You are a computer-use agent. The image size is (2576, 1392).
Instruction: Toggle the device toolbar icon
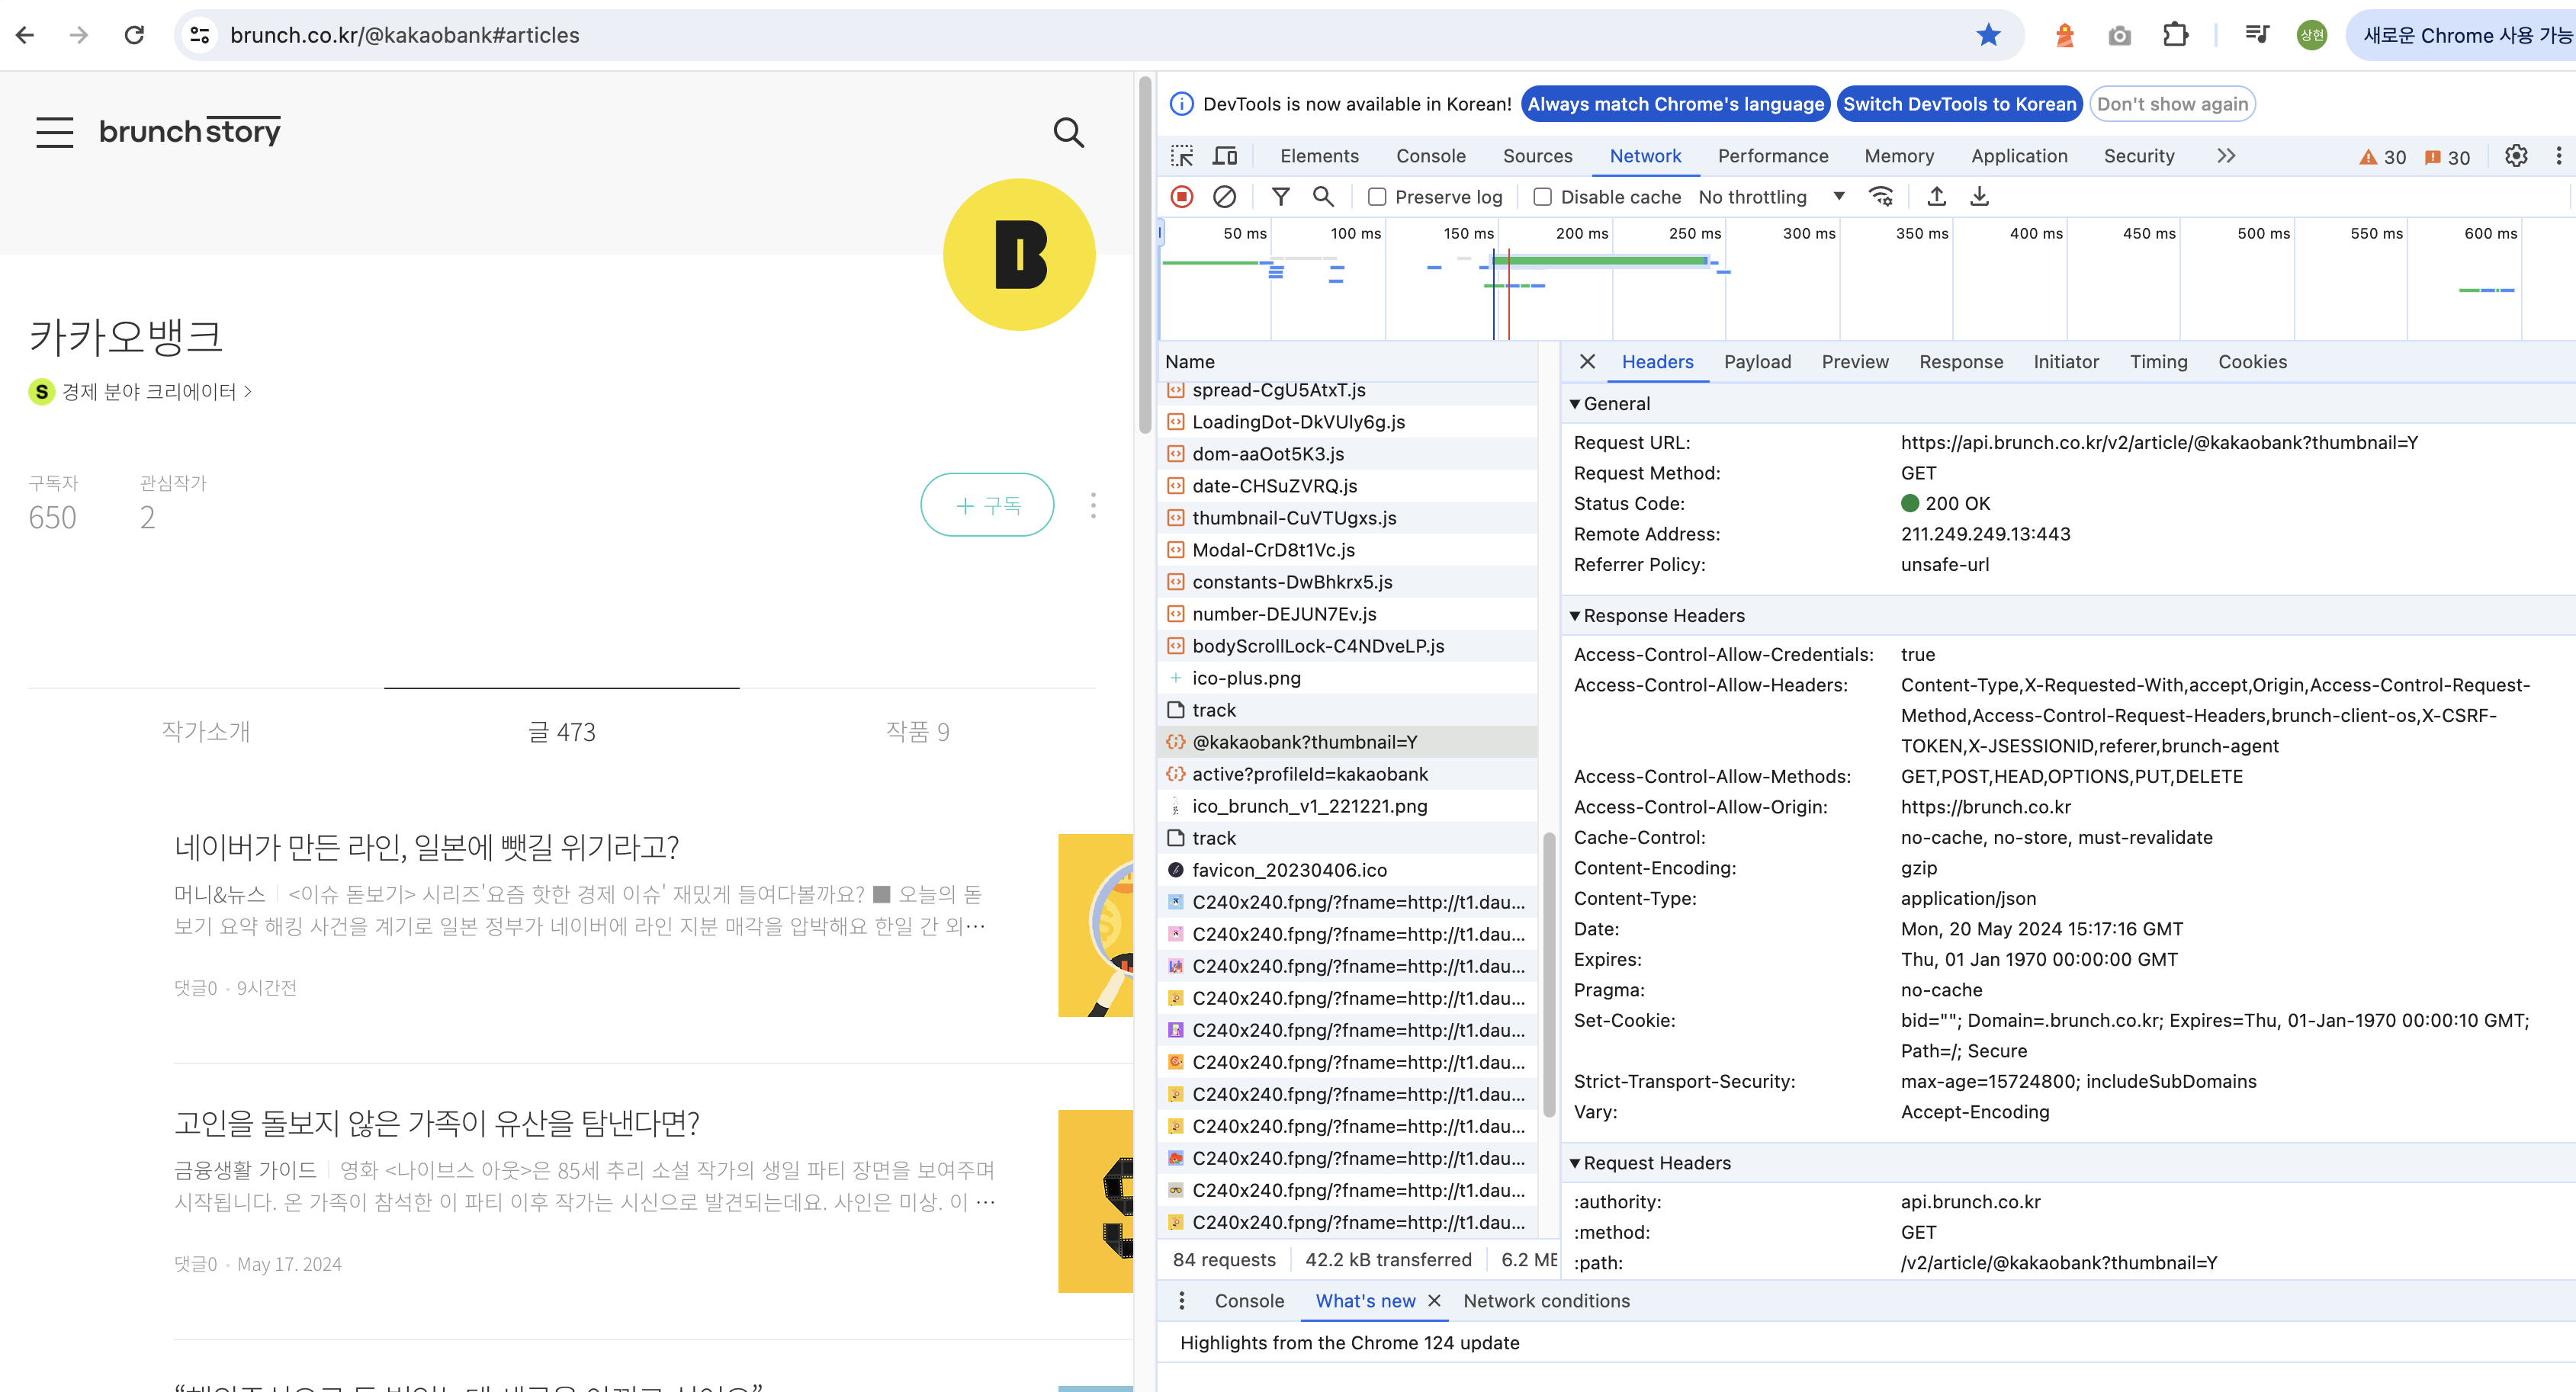[1225, 156]
